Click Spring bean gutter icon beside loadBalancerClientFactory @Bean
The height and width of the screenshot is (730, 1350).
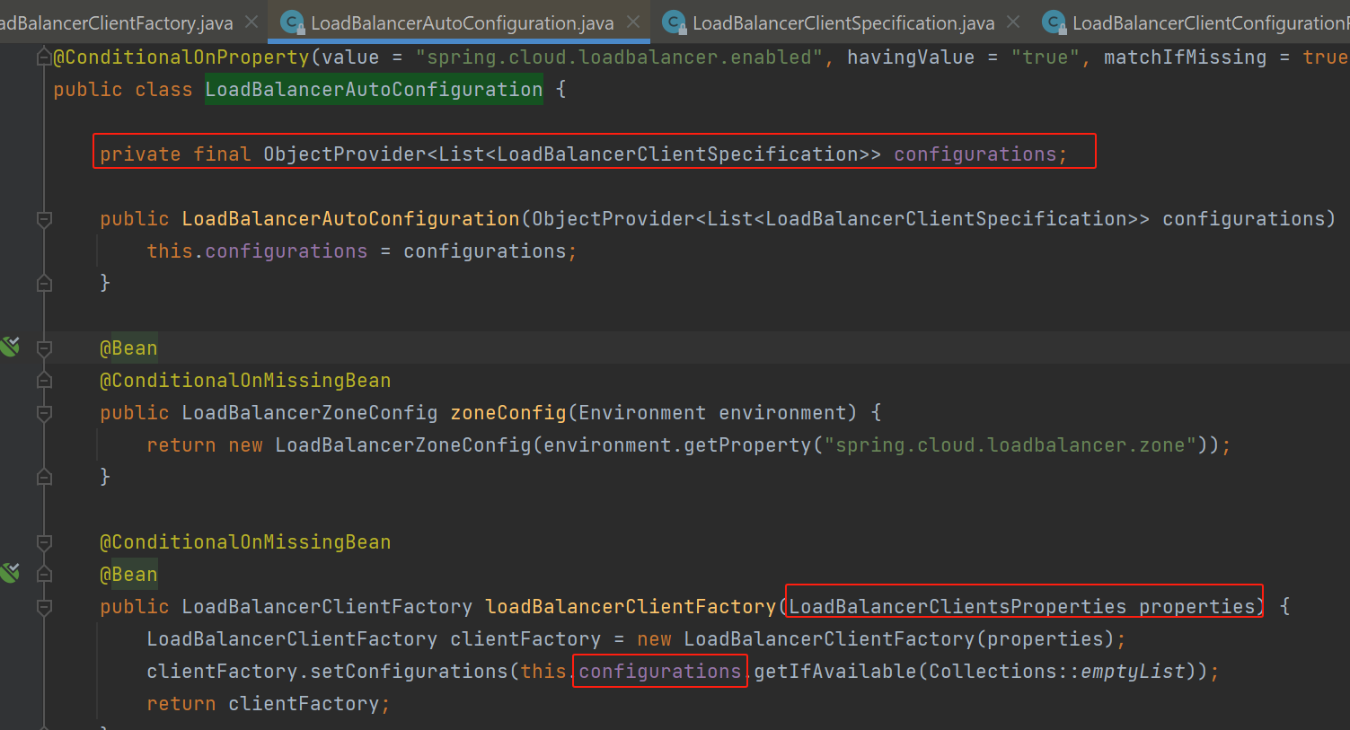pyautogui.click(x=10, y=573)
